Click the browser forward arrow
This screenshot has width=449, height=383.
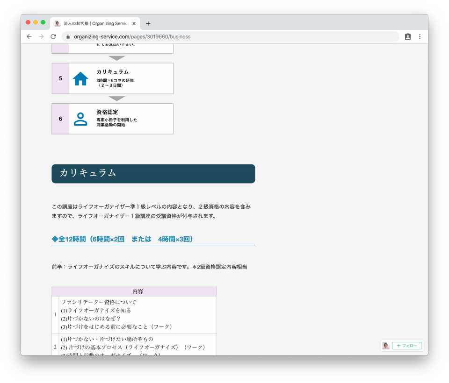41,36
